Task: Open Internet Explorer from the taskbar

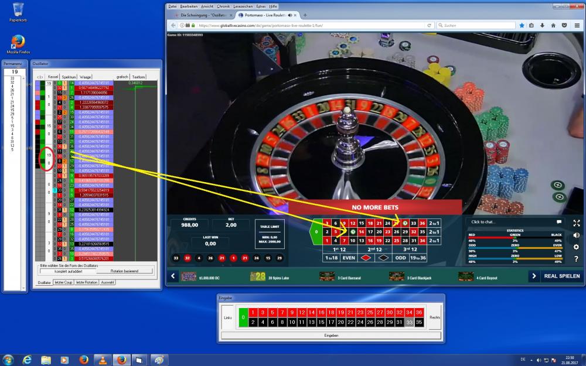Action: click(x=27, y=360)
